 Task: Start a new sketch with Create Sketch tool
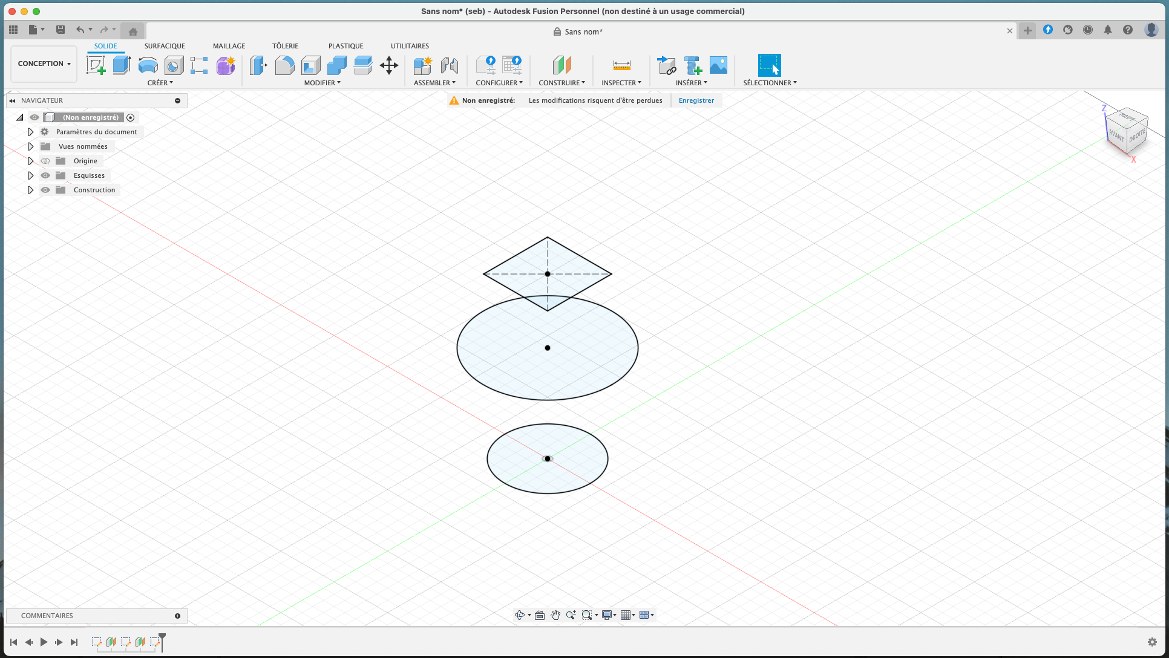coord(96,65)
